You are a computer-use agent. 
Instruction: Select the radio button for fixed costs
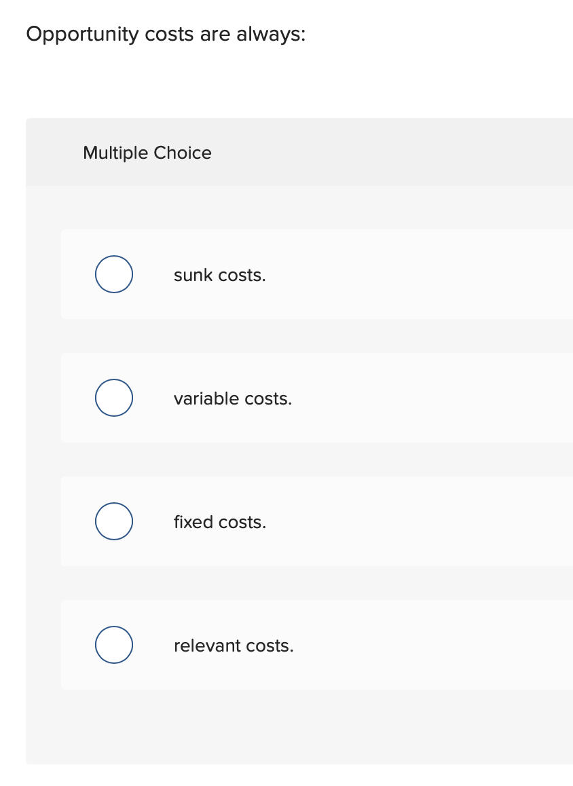113,521
